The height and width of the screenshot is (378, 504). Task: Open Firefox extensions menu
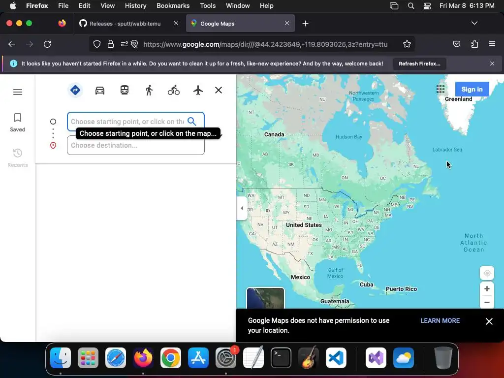[474, 44]
